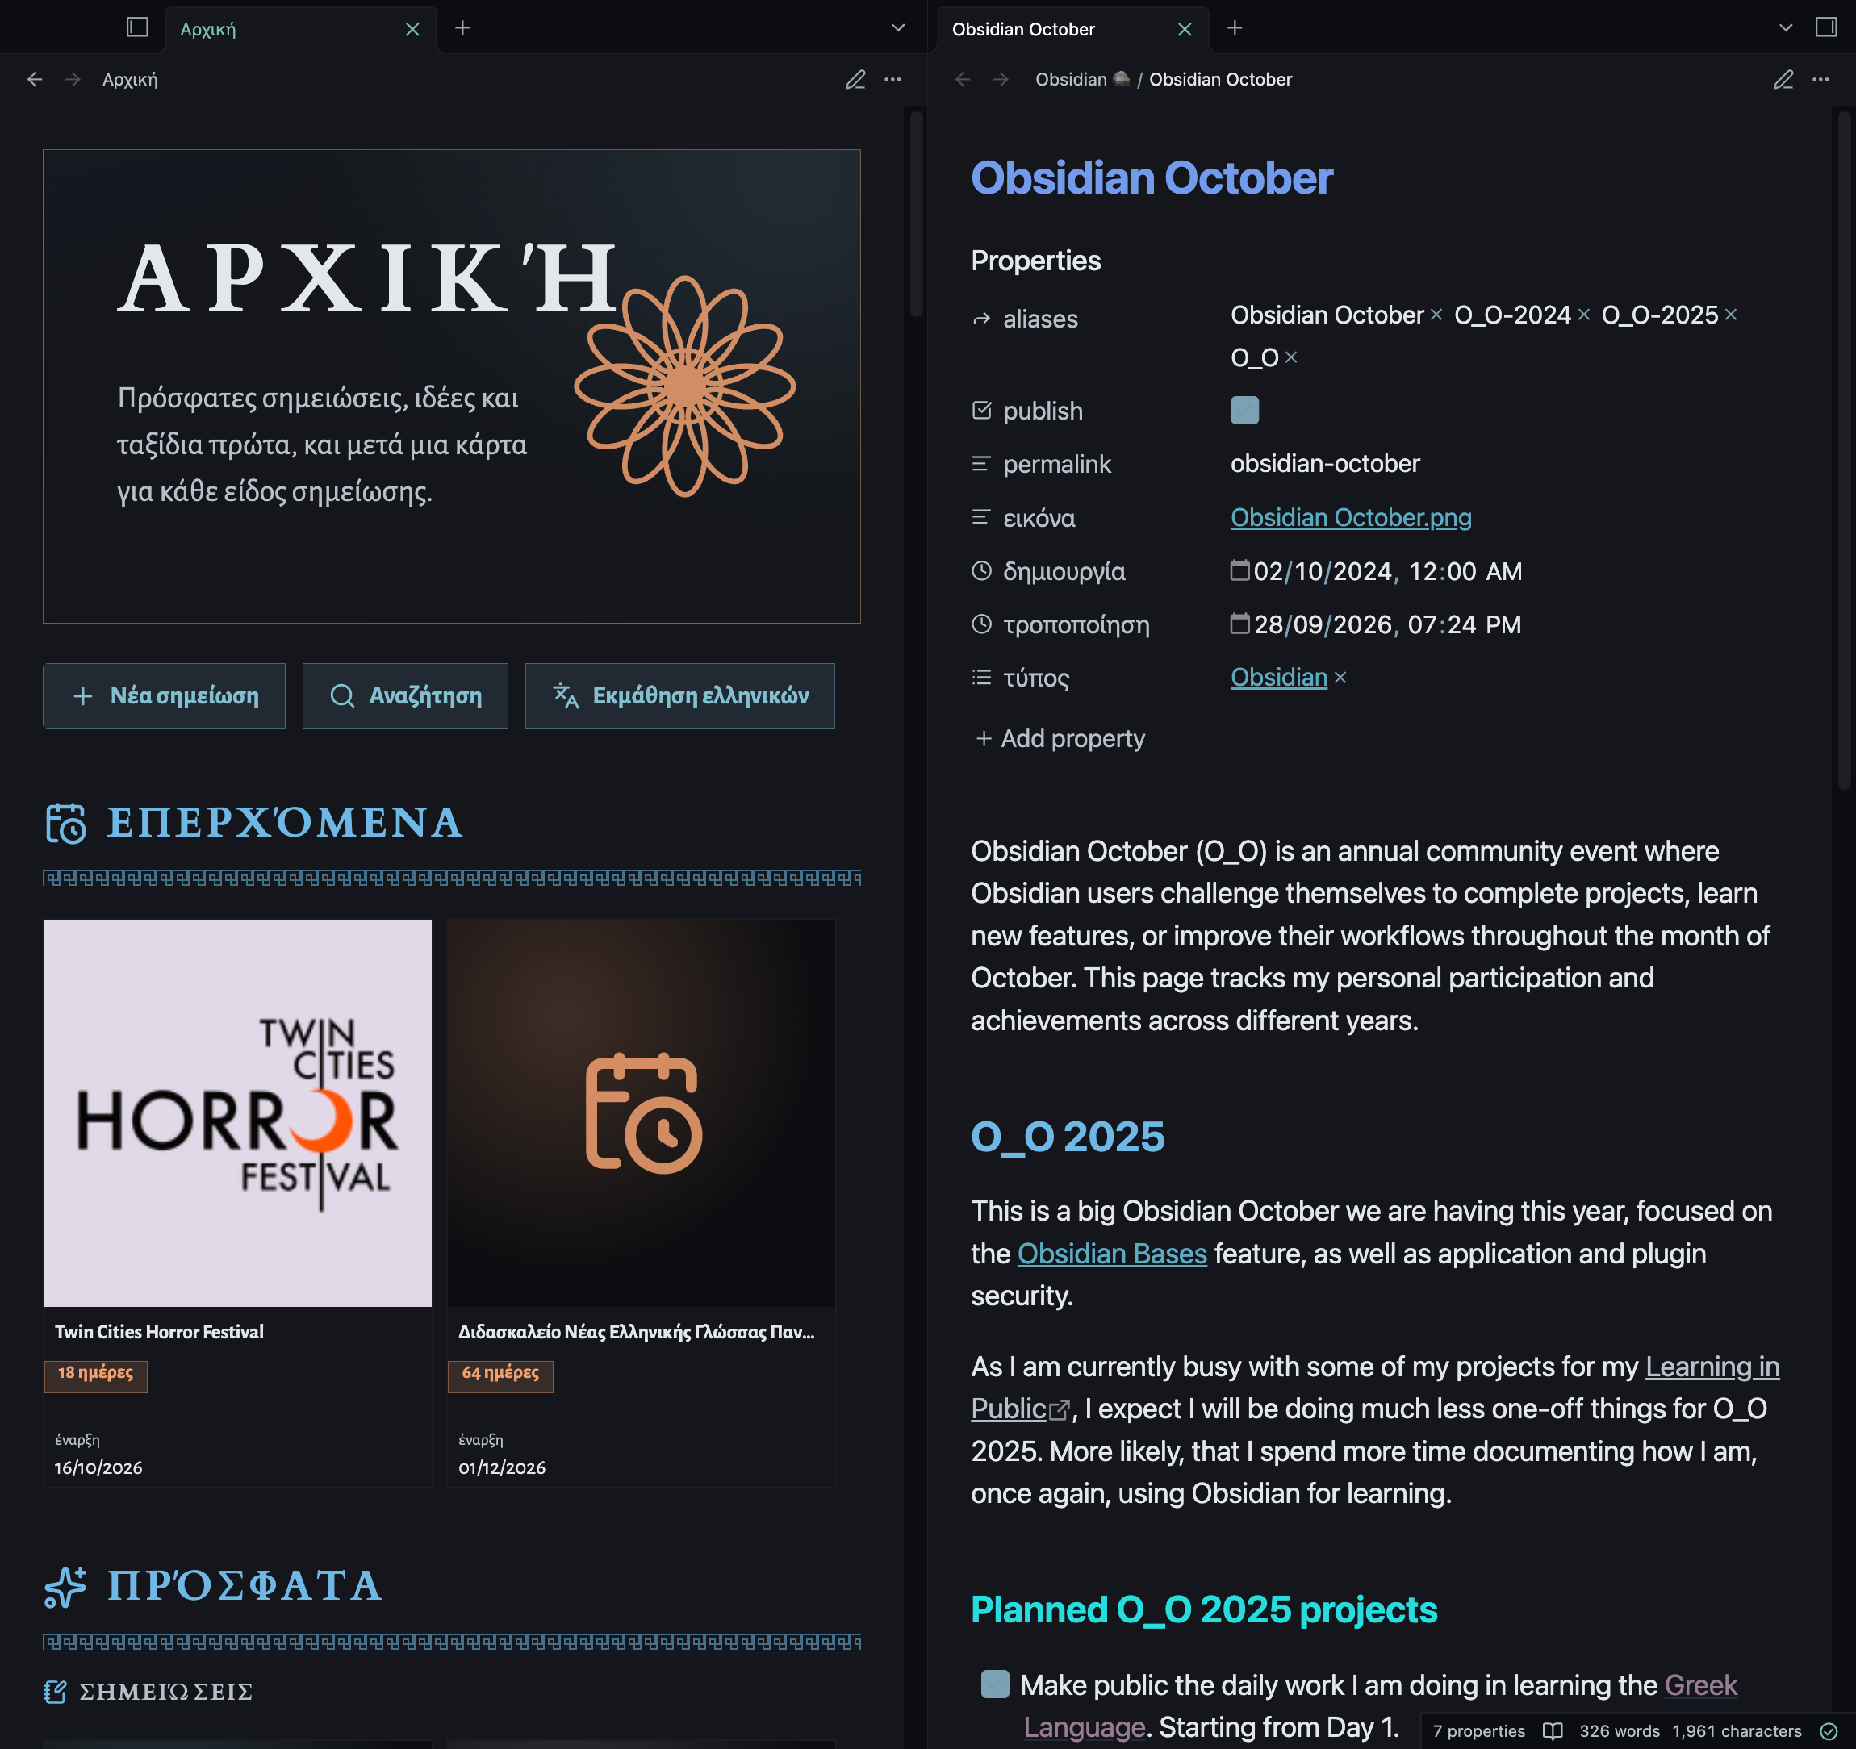Open the Obsidian October.png link
This screenshot has height=1749, width=1856.
point(1351,517)
